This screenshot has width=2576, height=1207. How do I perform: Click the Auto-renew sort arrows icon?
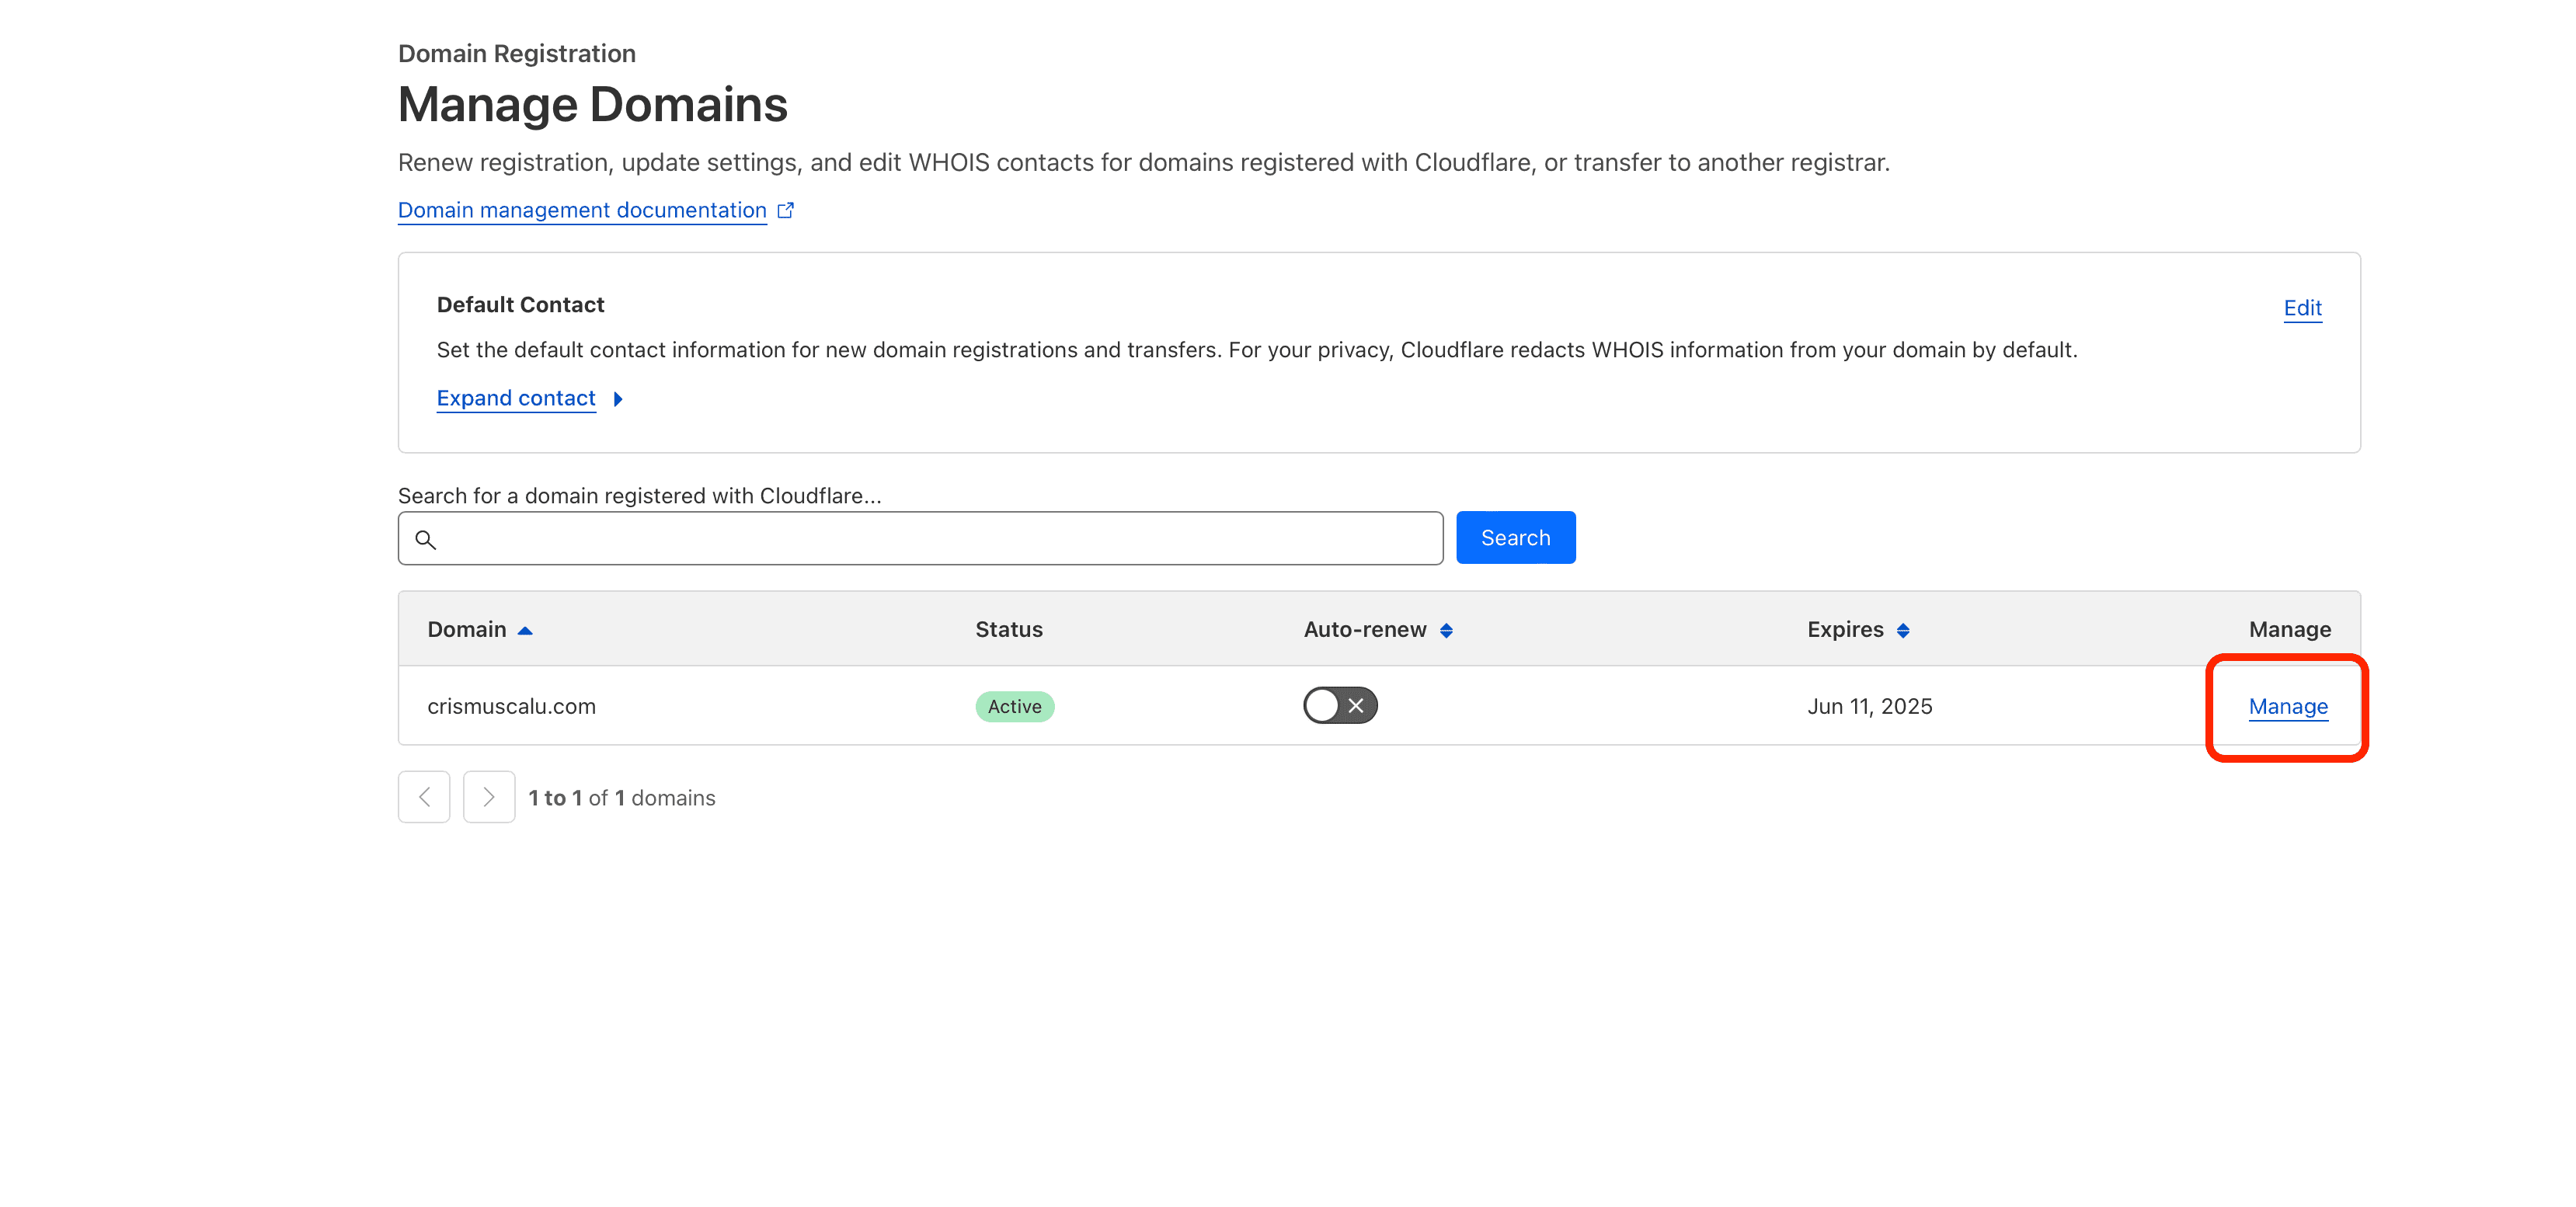point(1446,630)
